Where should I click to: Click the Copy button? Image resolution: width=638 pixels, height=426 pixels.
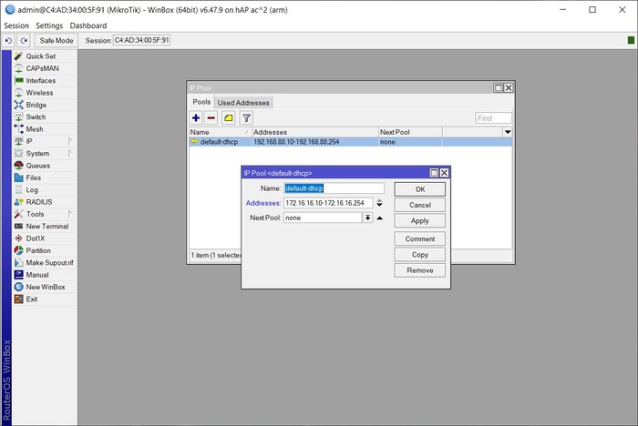pos(420,255)
